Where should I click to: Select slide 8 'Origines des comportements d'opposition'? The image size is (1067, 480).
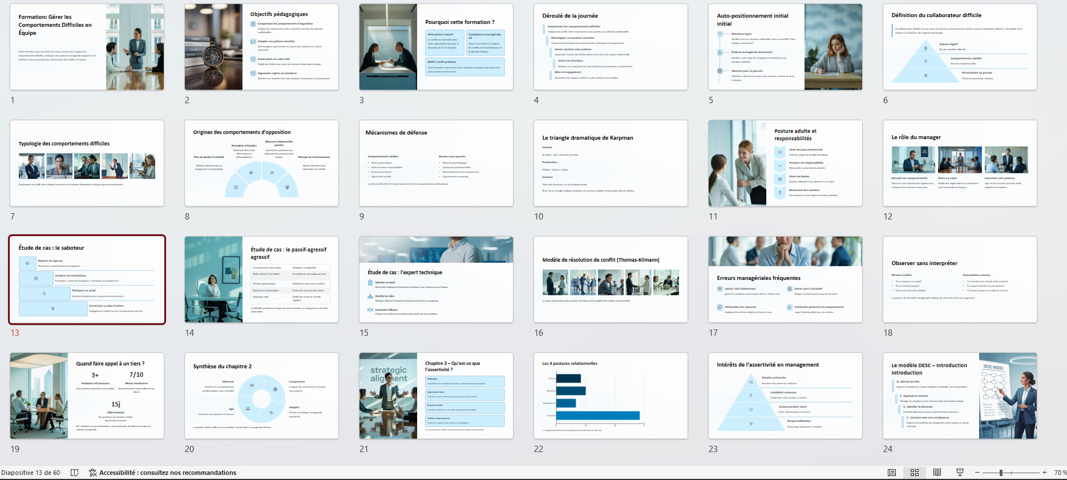(x=261, y=163)
